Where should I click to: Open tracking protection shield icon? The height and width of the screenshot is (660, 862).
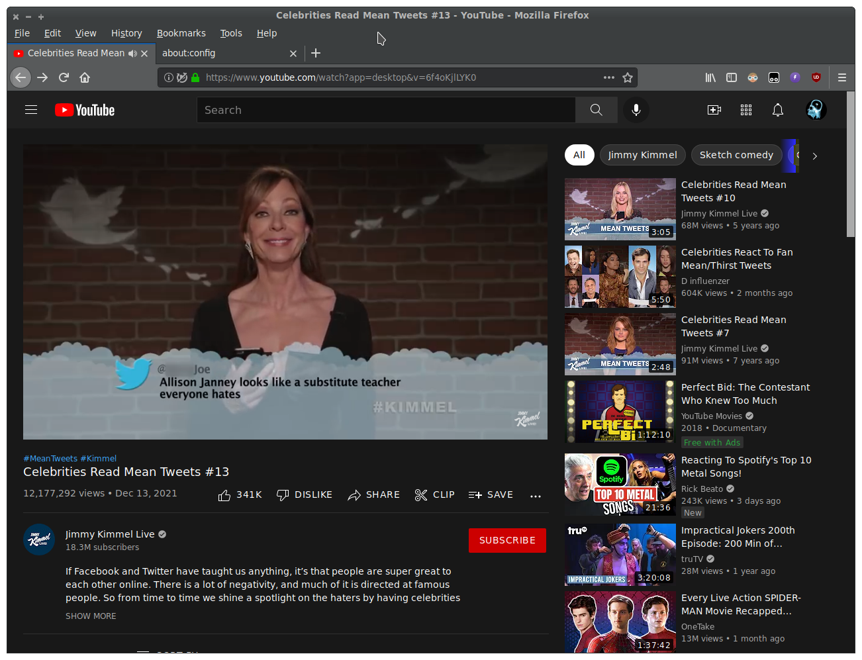[x=182, y=77]
